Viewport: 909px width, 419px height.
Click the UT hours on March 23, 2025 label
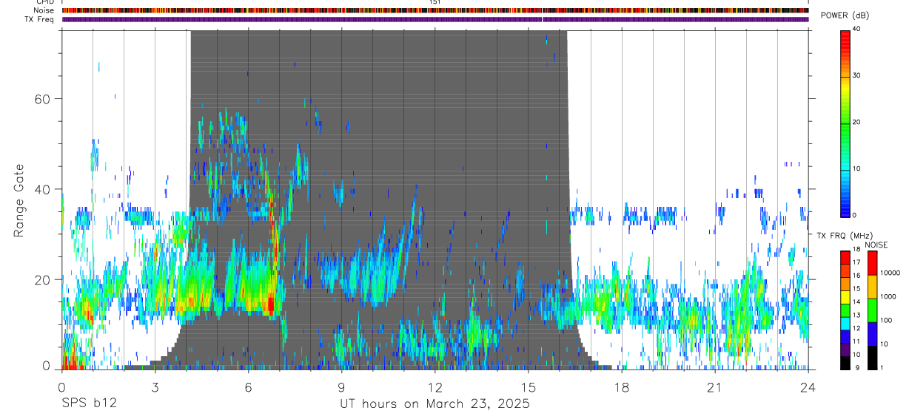[435, 403]
